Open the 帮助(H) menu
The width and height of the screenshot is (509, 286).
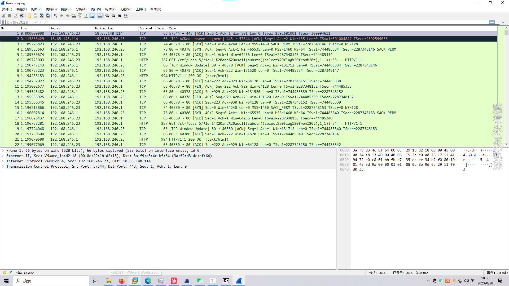tap(156, 9)
